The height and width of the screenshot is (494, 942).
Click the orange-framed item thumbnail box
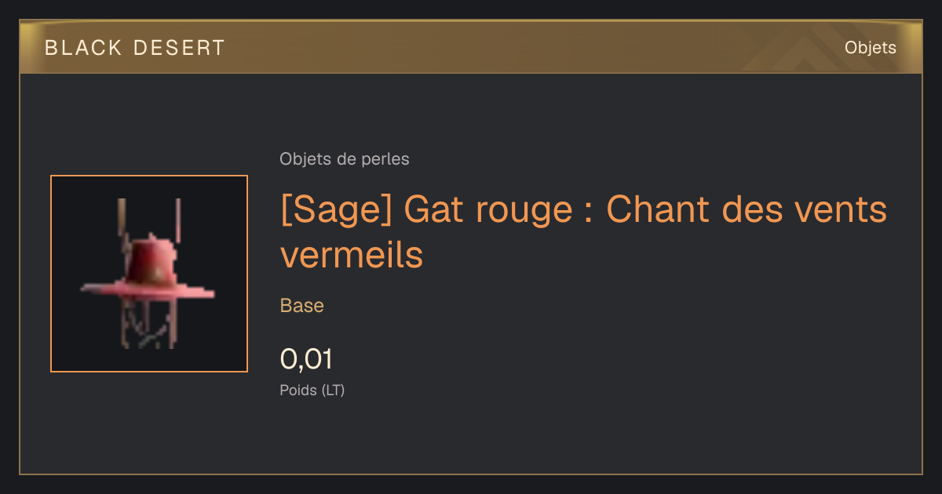click(149, 274)
